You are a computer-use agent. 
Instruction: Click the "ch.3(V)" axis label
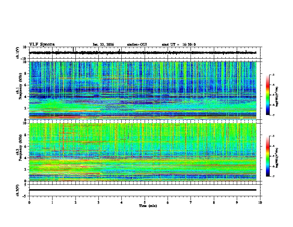[x=18, y=190]
